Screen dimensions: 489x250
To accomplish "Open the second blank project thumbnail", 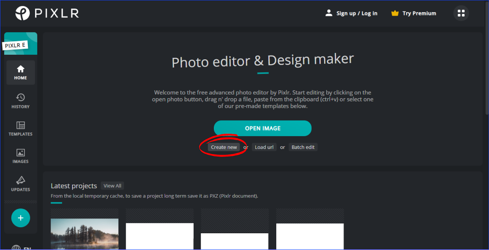I will [x=160, y=229].
